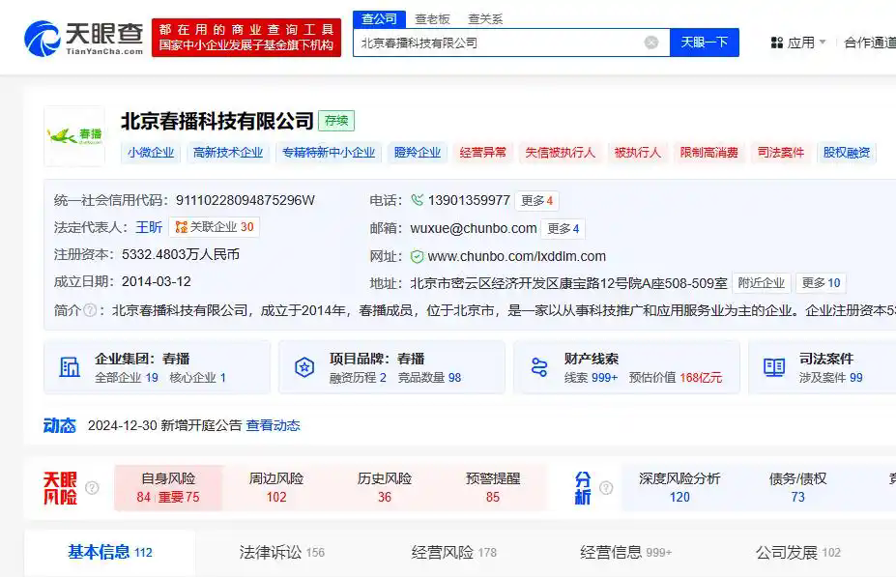The height and width of the screenshot is (577, 896).
Task: Click the 专精特新中小企业 tag
Action: click(329, 153)
